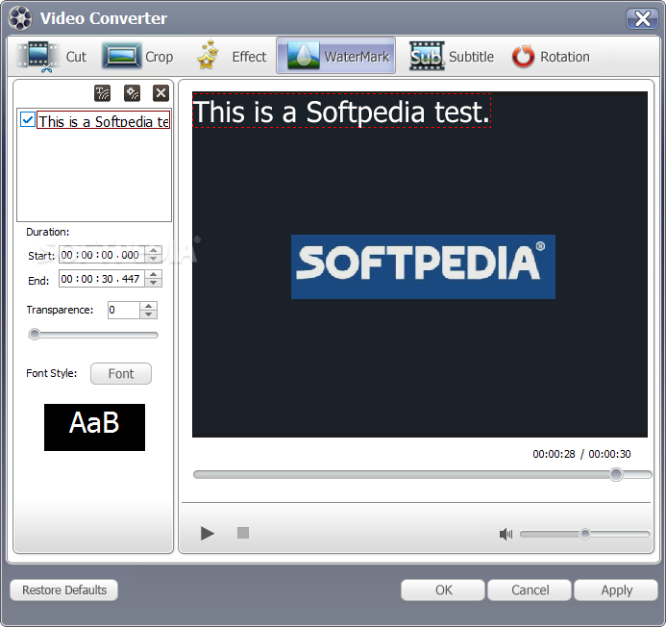This screenshot has height=627, width=666.
Task: Open the Rotation tab
Action: tap(551, 57)
